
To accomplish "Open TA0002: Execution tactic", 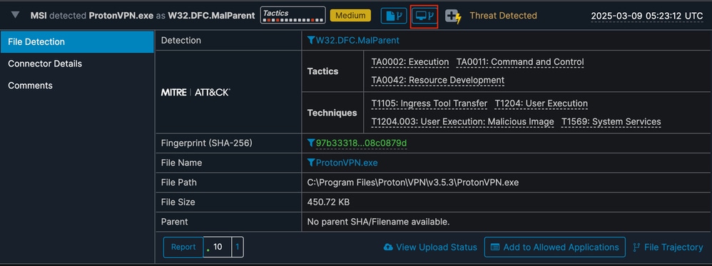I will 410,62.
